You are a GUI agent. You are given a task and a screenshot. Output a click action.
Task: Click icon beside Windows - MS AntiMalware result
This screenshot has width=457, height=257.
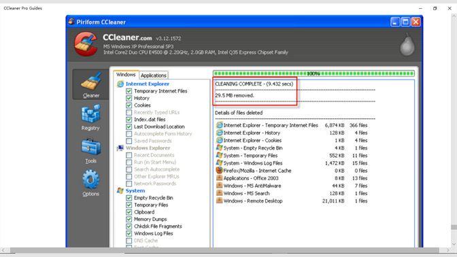[219, 186]
